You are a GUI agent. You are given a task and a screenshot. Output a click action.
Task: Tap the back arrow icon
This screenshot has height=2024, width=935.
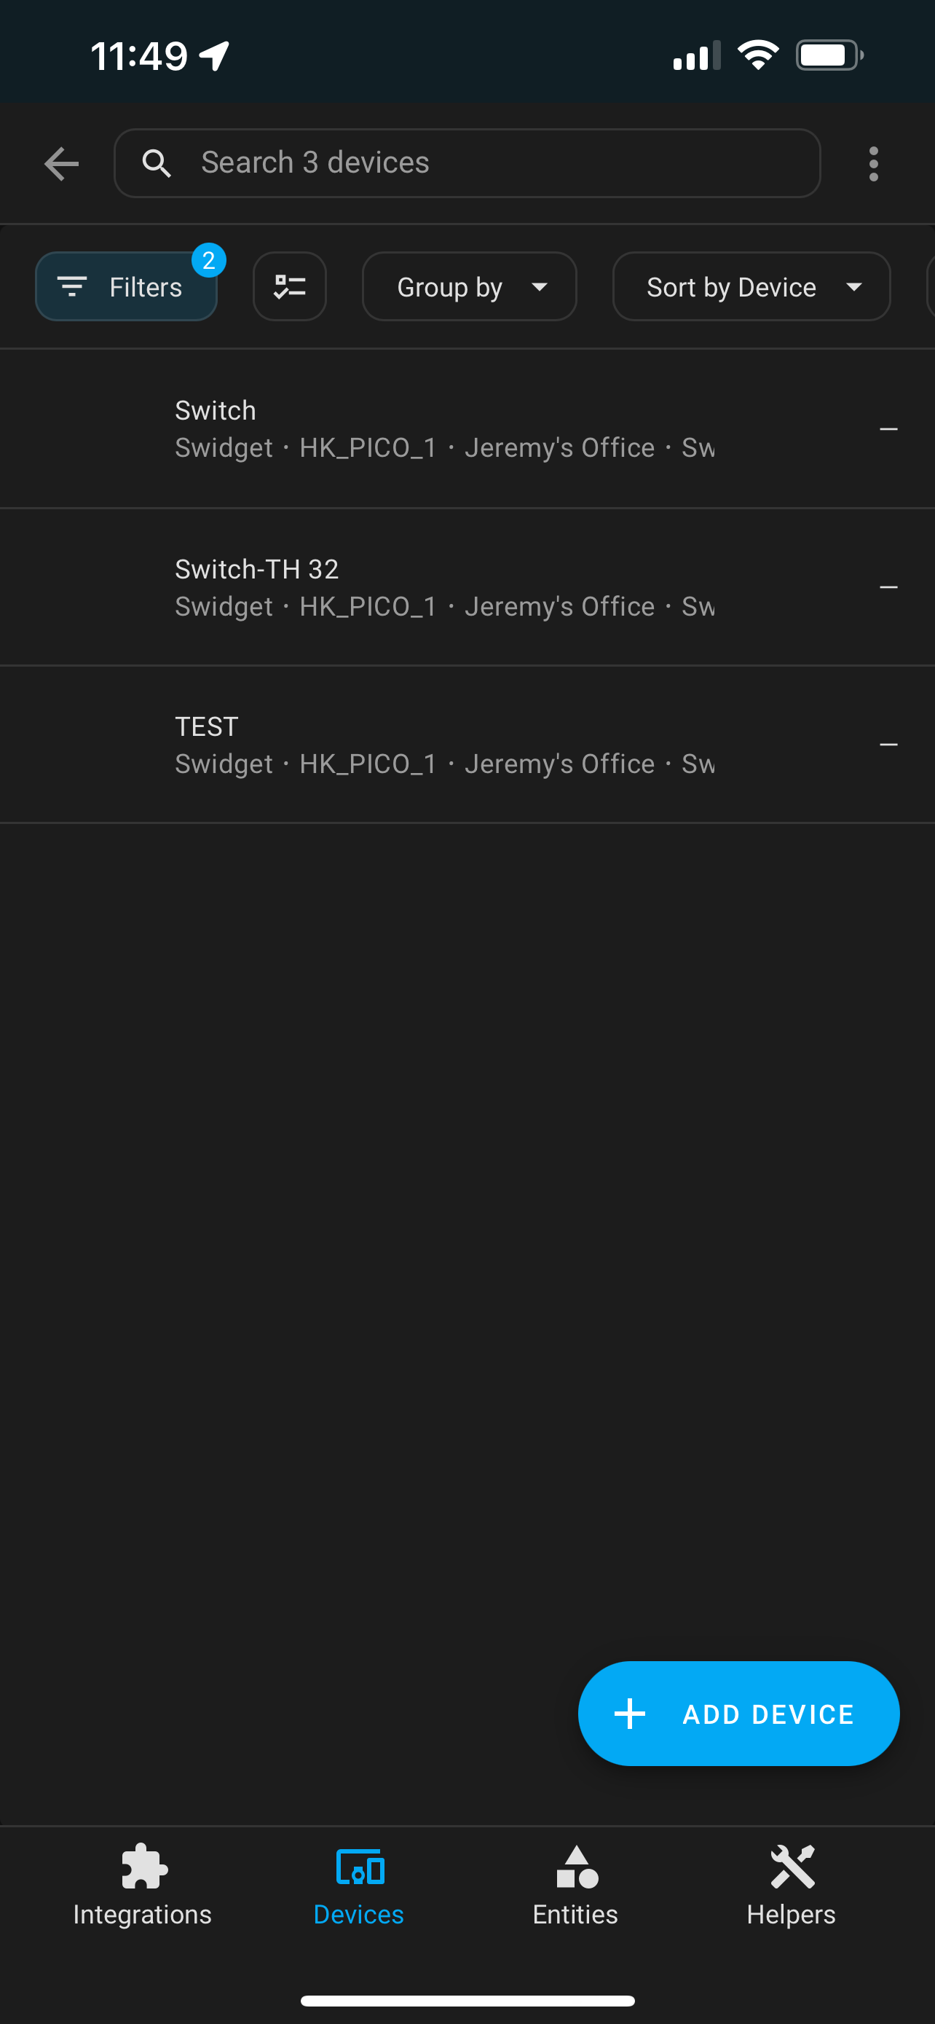click(x=61, y=163)
